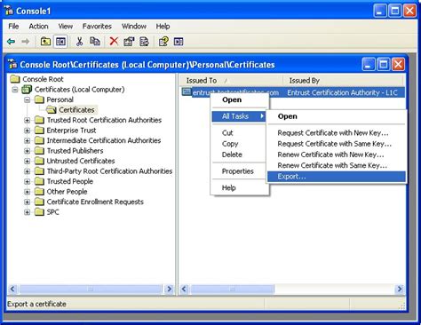421x325 pixels.
Task: Collapse the Certificates (Local Computer) node
Action: click(x=15, y=90)
